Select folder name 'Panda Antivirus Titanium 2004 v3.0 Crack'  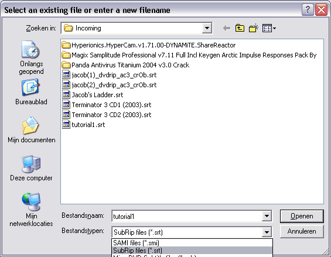(x=130, y=65)
